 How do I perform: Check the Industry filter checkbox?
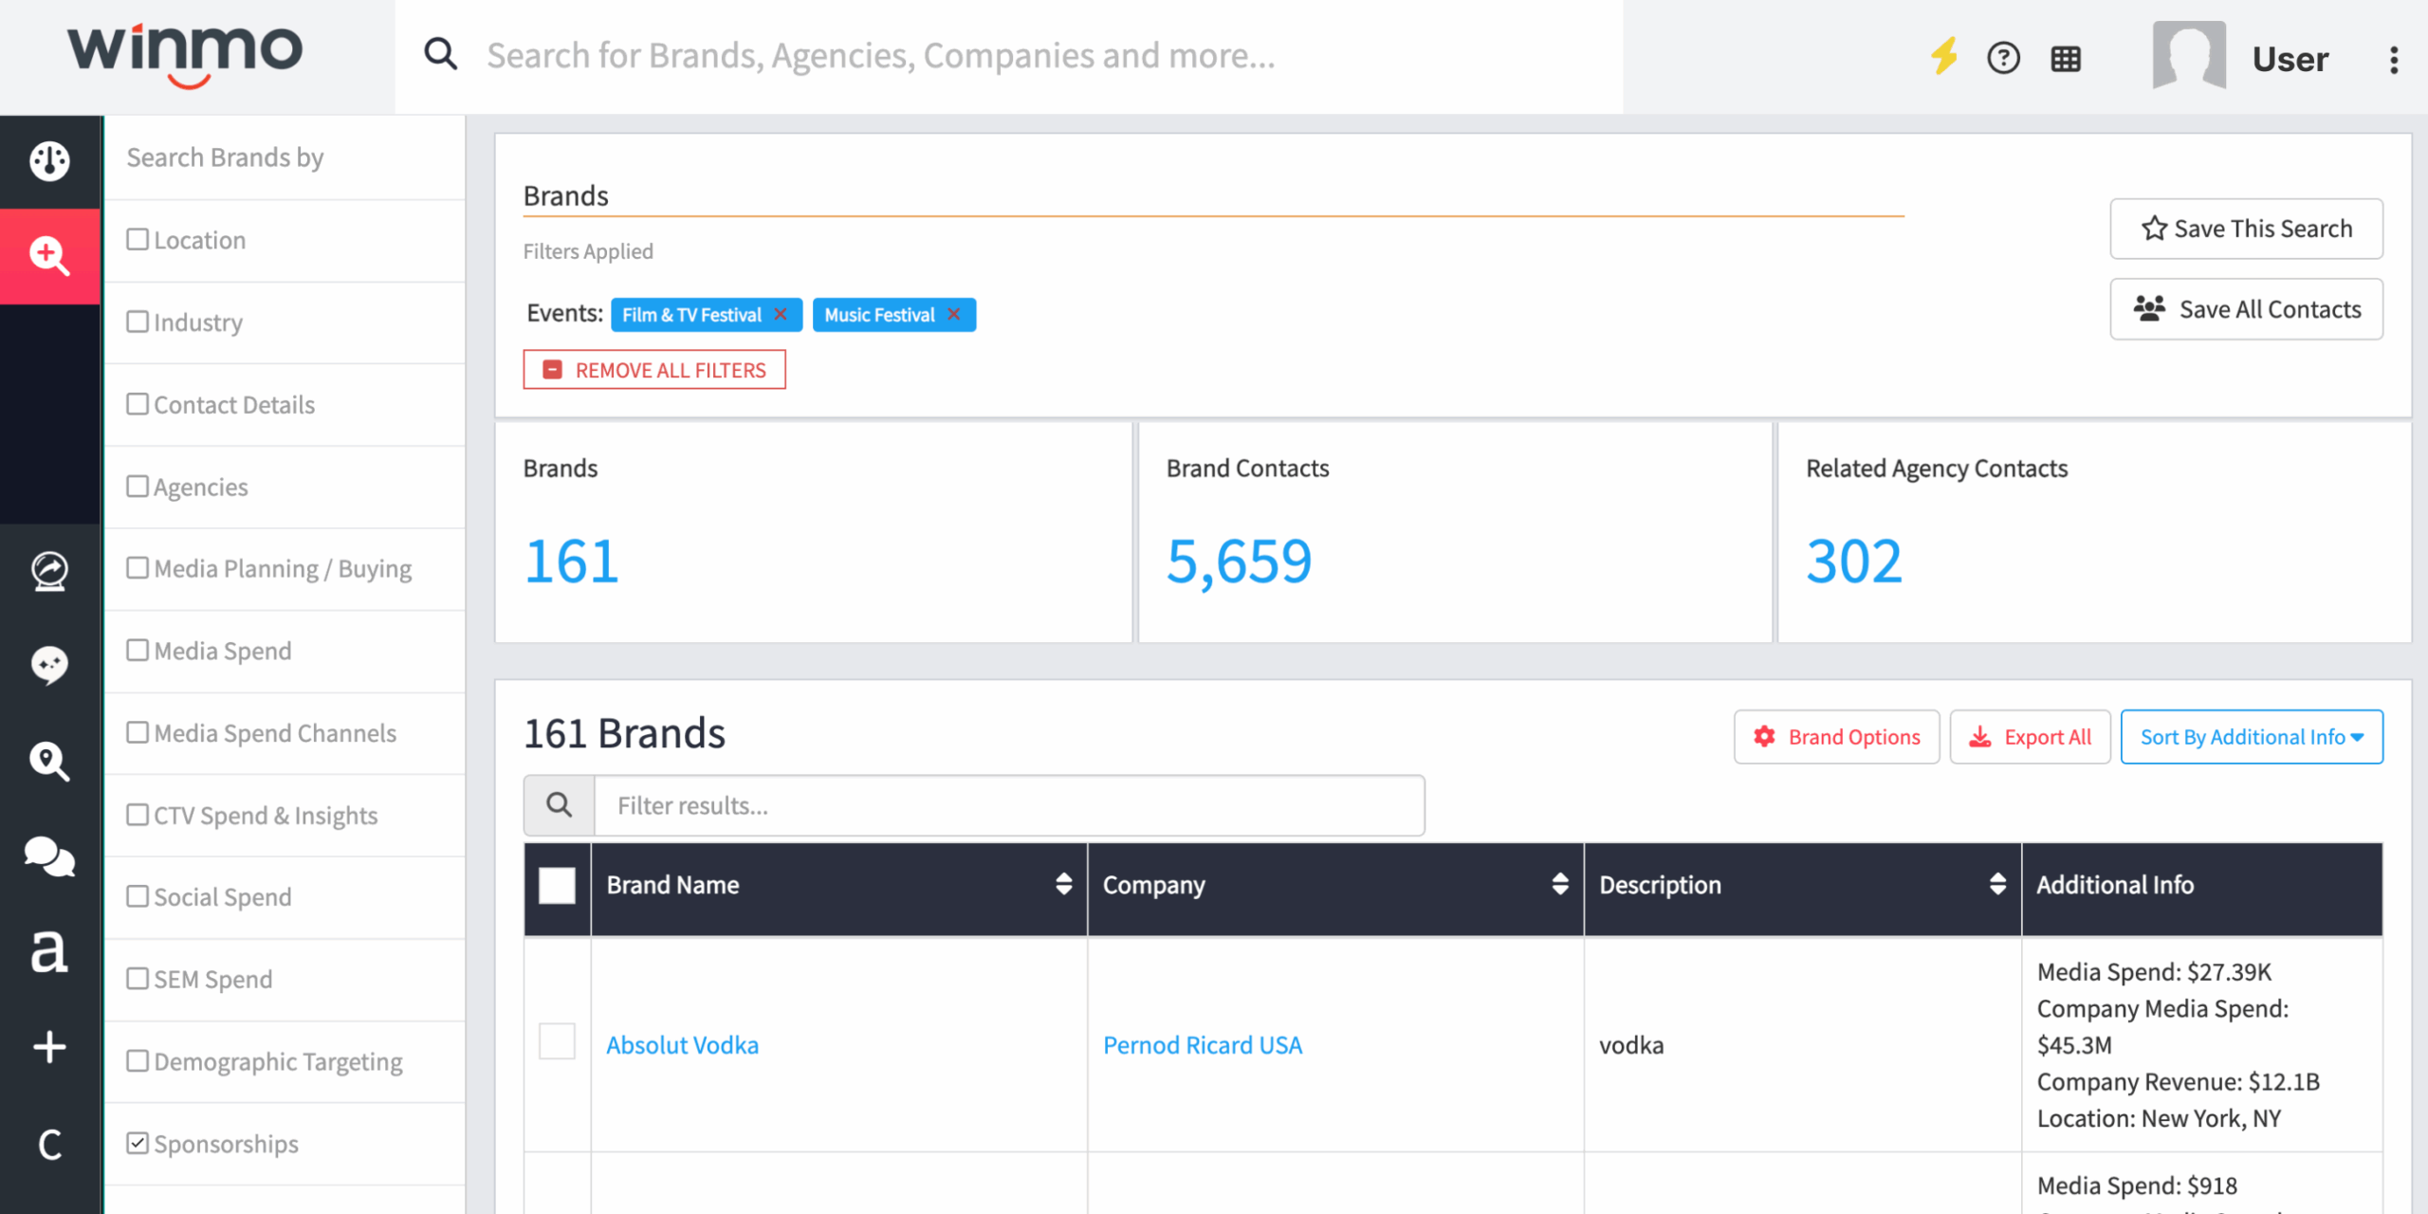click(x=138, y=322)
